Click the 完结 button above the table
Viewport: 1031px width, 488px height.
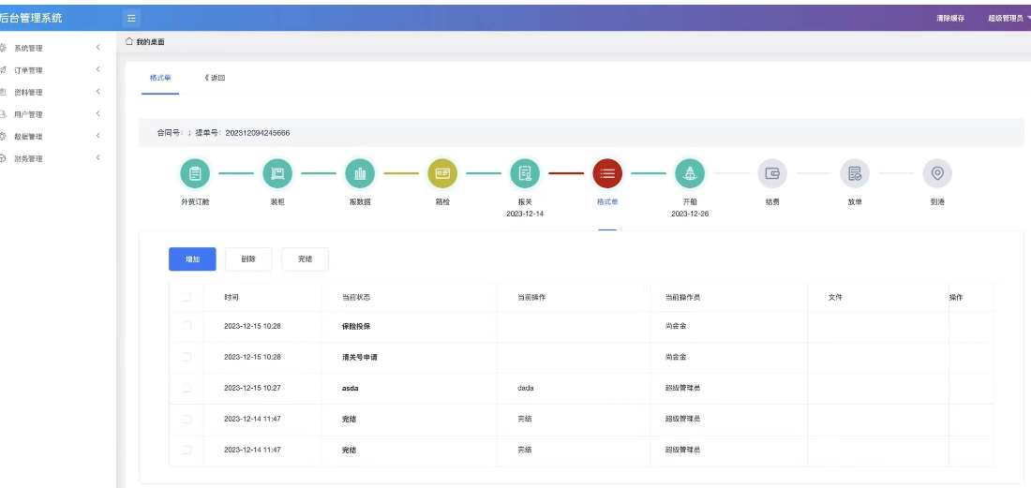pyautogui.click(x=306, y=259)
